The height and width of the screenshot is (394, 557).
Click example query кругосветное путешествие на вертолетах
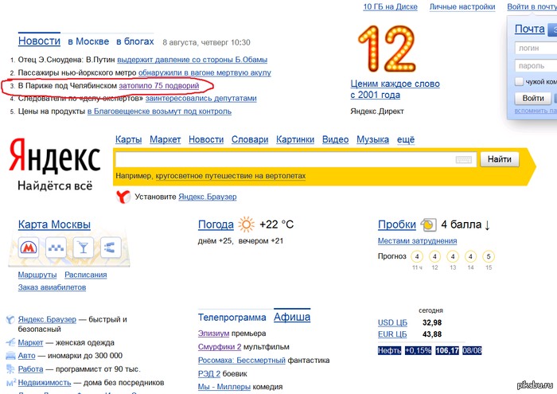[x=231, y=176]
